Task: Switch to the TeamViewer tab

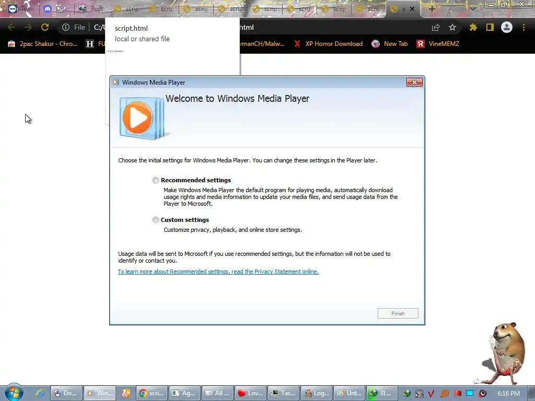Action: pyautogui.click(x=21, y=9)
